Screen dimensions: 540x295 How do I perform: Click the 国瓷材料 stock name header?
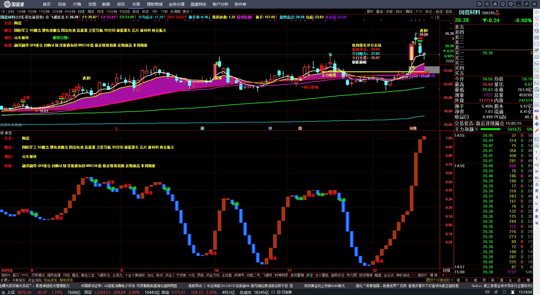pos(469,12)
